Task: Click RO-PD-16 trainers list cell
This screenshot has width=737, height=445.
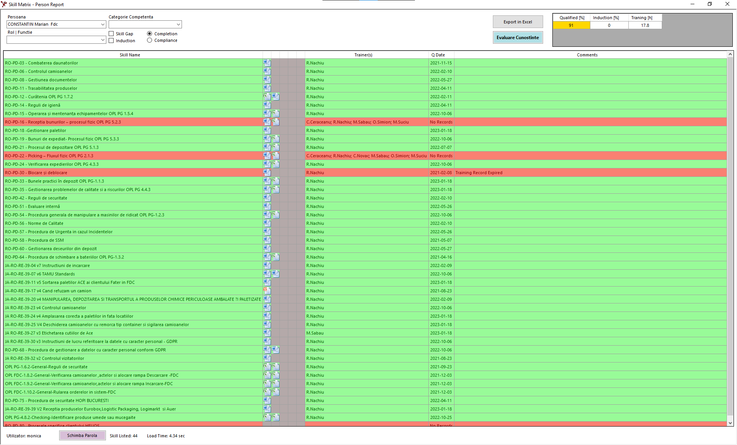Action: (x=367, y=122)
